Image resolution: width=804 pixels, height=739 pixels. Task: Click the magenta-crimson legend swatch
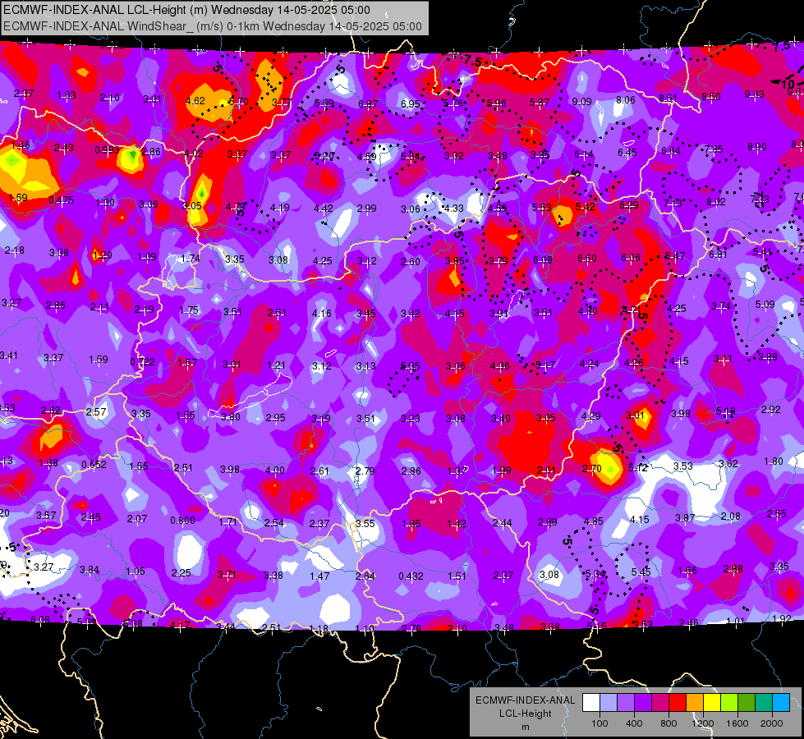click(660, 702)
